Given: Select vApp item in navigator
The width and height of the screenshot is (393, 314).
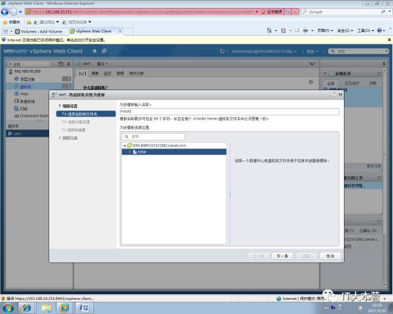Looking at the screenshot, I should coord(24,94).
